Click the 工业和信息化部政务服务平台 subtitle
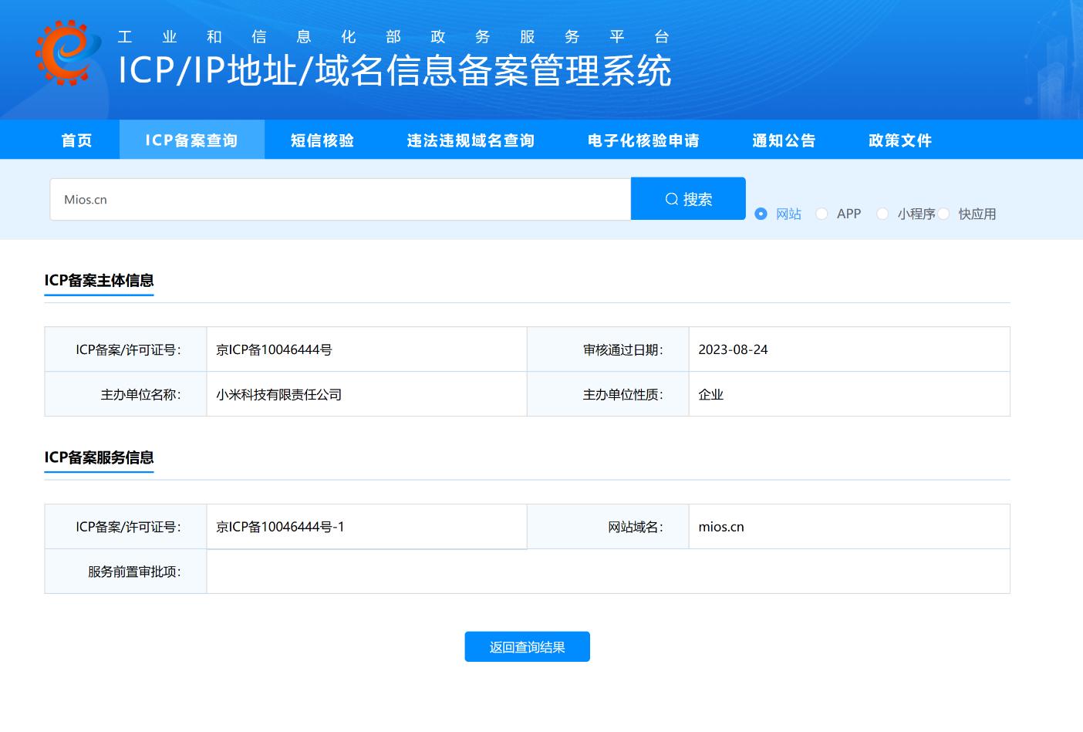The height and width of the screenshot is (732, 1083). pyautogui.click(x=393, y=37)
